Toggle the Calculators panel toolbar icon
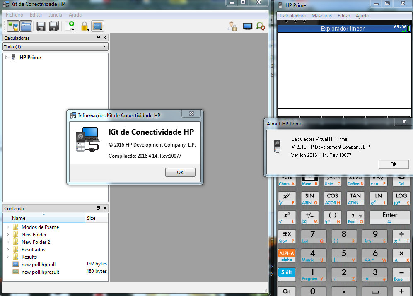413x296 pixels. pyautogui.click(x=13, y=26)
